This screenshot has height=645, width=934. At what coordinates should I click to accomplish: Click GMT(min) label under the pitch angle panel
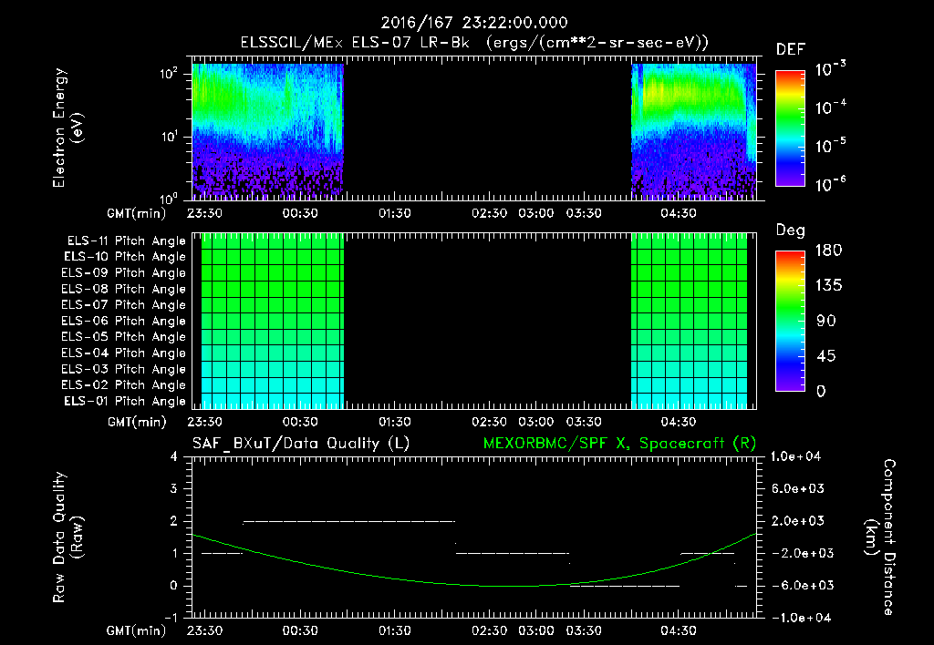137,422
